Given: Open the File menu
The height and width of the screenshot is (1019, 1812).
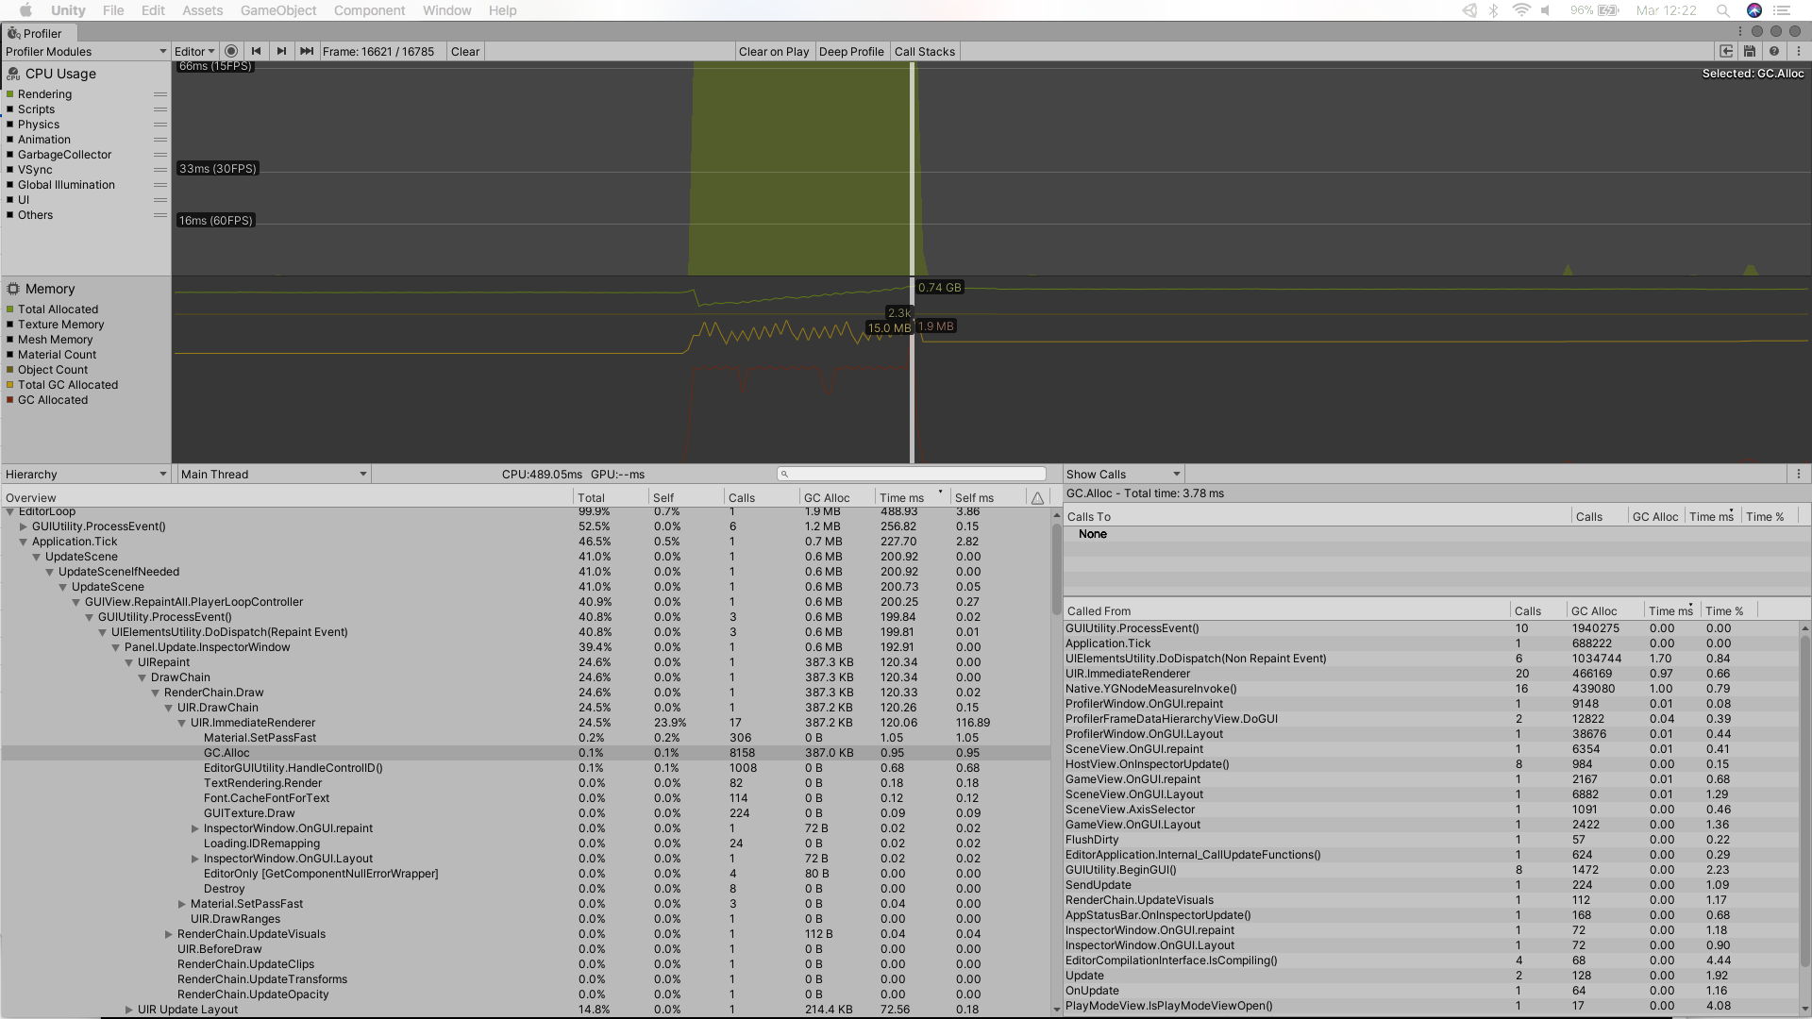Looking at the screenshot, I should click(113, 10).
